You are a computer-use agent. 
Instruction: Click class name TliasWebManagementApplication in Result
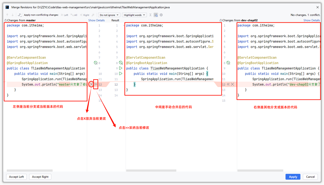tap(177, 68)
